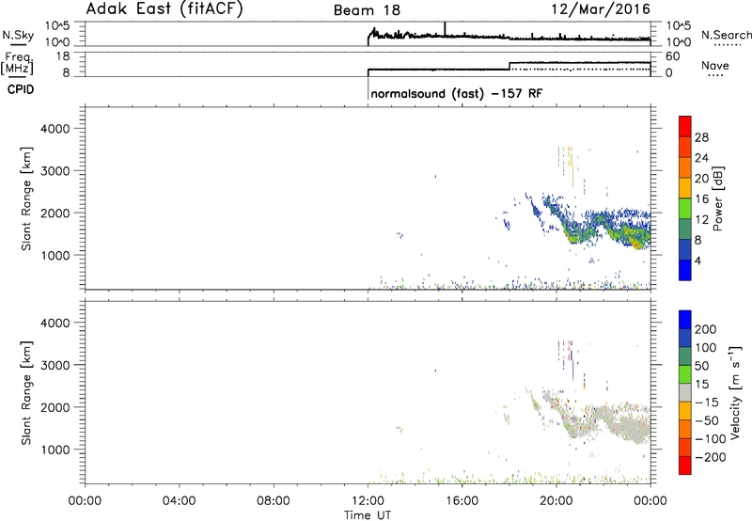Click the 'Adak East (fitACF)' title
This screenshot has width=752, height=521.
coord(164,9)
